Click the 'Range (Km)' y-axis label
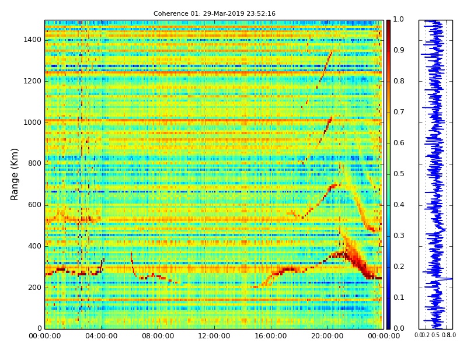The width and height of the screenshot is (467, 350). coord(14,174)
